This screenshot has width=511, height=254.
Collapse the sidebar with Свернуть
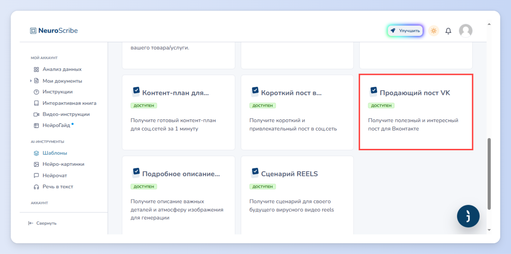(42, 223)
